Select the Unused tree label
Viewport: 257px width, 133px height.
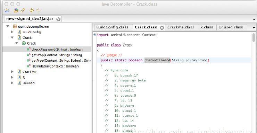coord(28,83)
